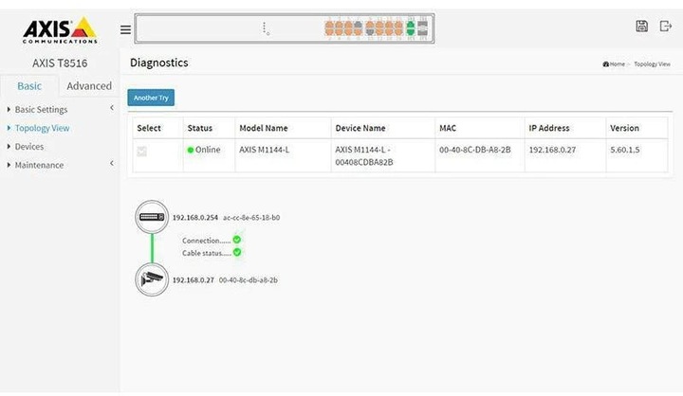
Task: Collapse chevron beside Basic Settings
Action: 112,107
